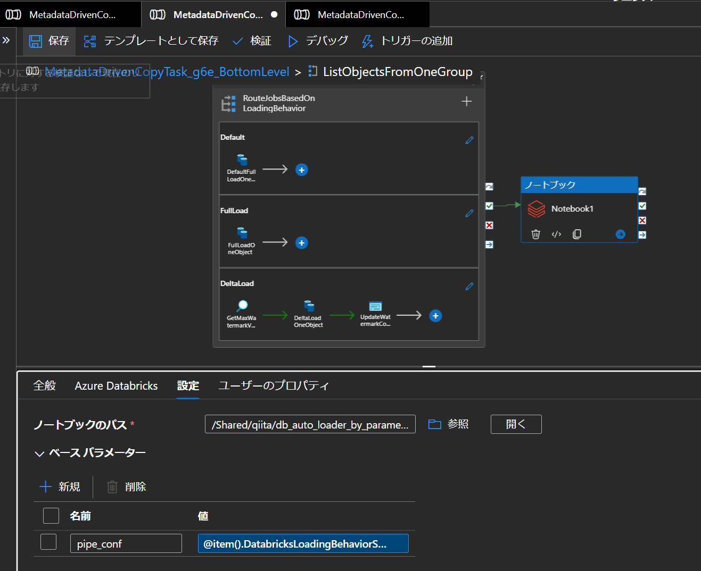Image resolution: width=701 pixels, height=571 pixels.
Task: Click the RouteJobsBasedOn LoadingBehavior switch icon
Action: 228,103
